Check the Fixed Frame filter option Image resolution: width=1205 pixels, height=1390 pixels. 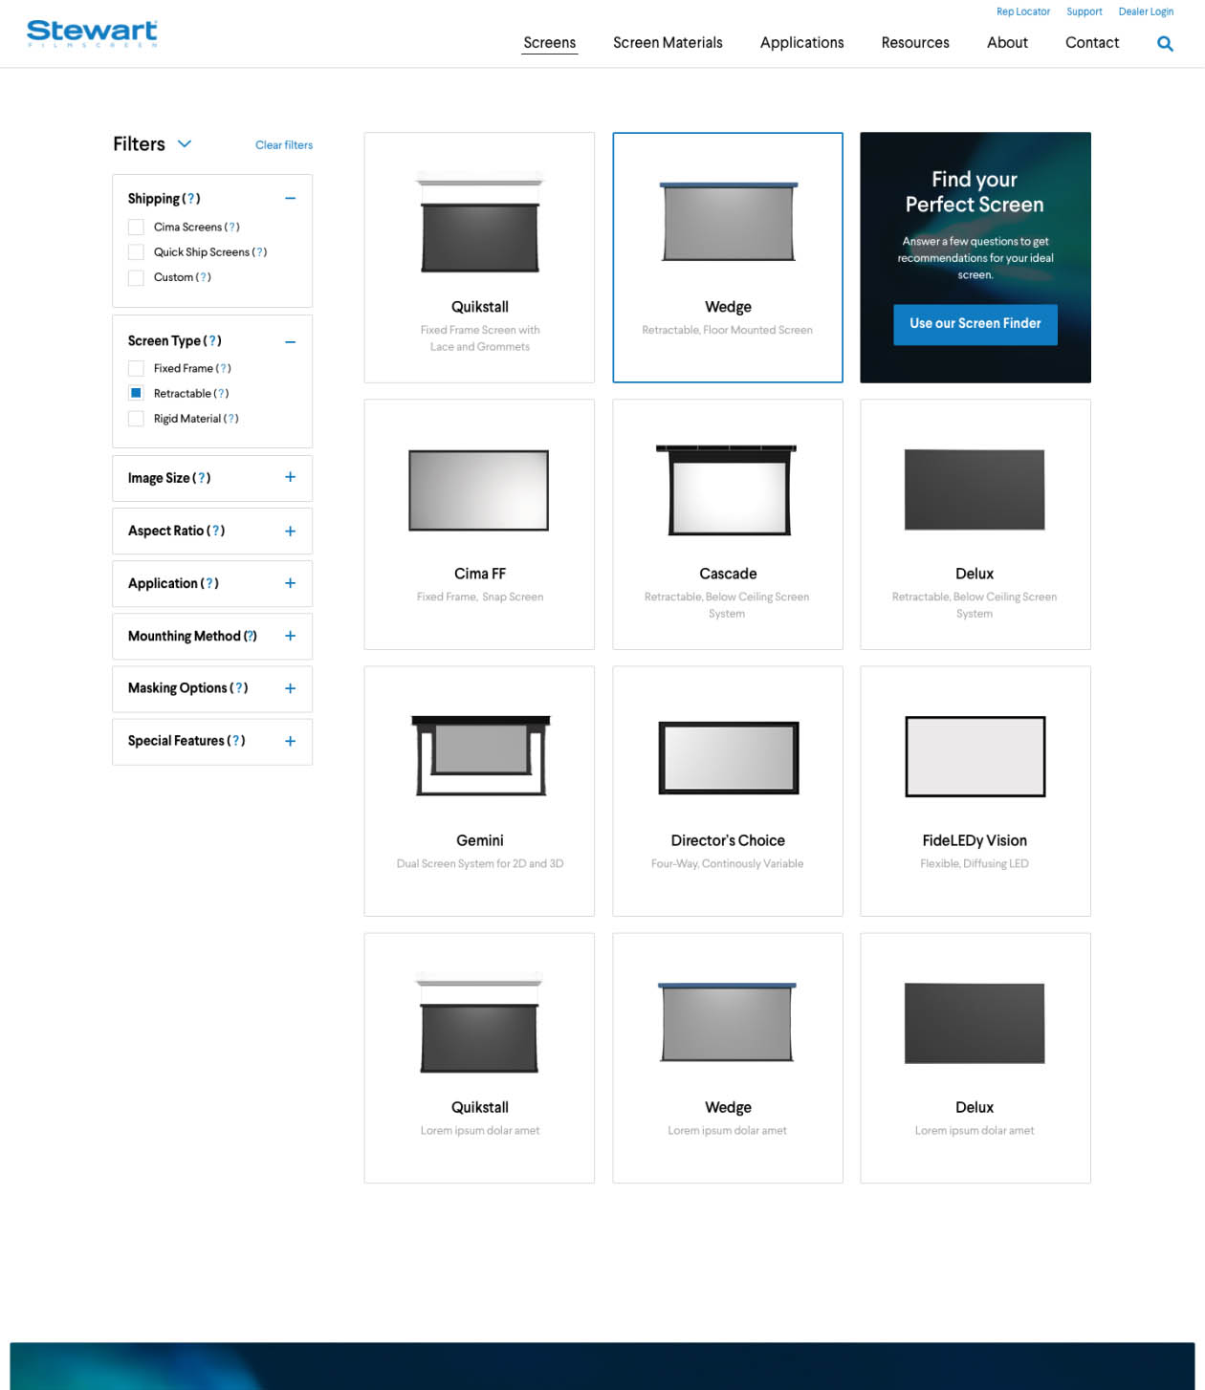[136, 368]
